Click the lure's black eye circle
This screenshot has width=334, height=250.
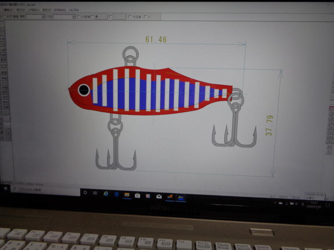pyautogui.click(x=83, y=90)
